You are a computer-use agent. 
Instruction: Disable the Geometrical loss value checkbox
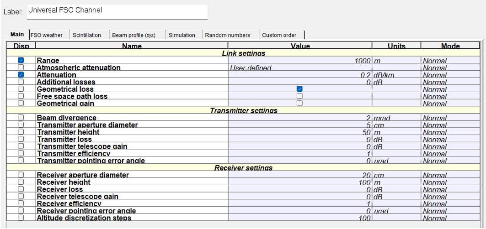click(299, 89)
